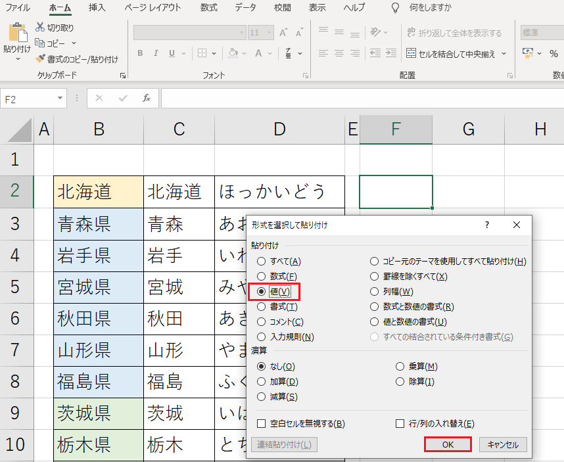Switch to the 挿入 ribbon tab
This screenshot has width=564, height=462.
97,7
